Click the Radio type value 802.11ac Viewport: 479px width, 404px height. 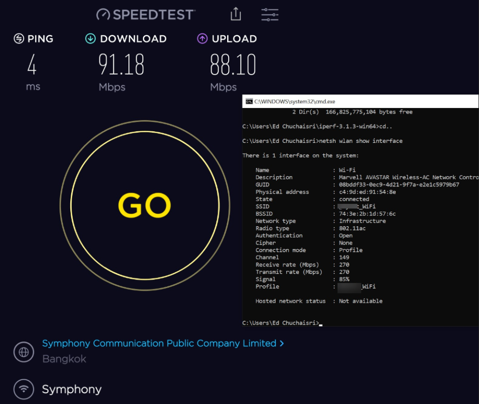[x=352, y=228]
